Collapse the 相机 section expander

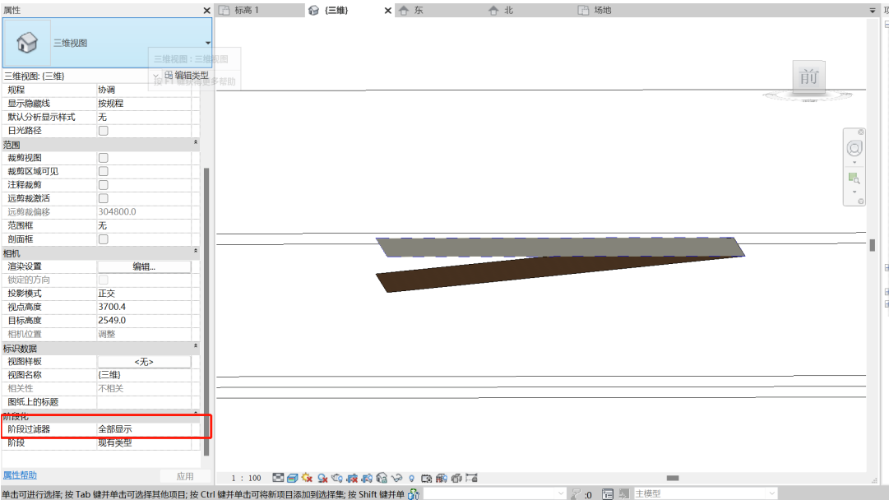[x=196, y=251]
